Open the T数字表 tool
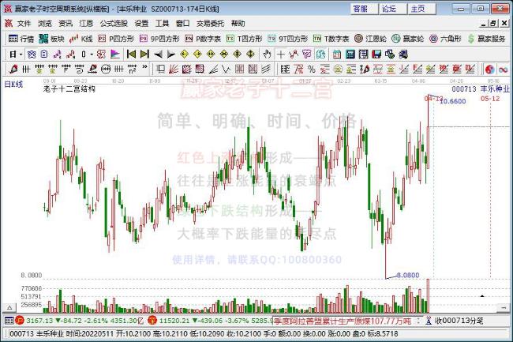Viewport: 513px width, 342px height. pyautogui.click(x=331, y=39)
